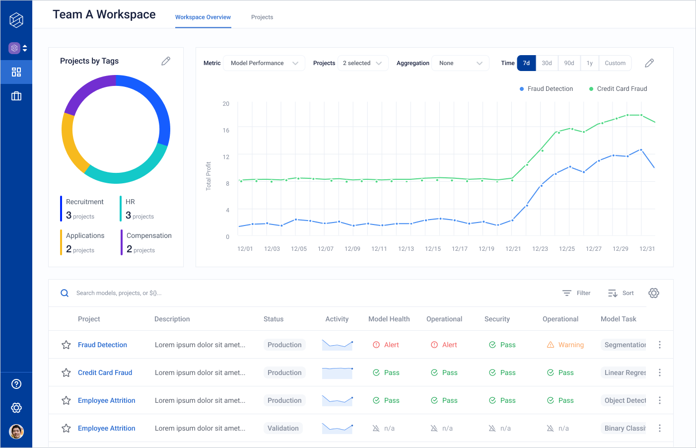Open the Custom time range selector
The image size is (696, 448).
615,63
